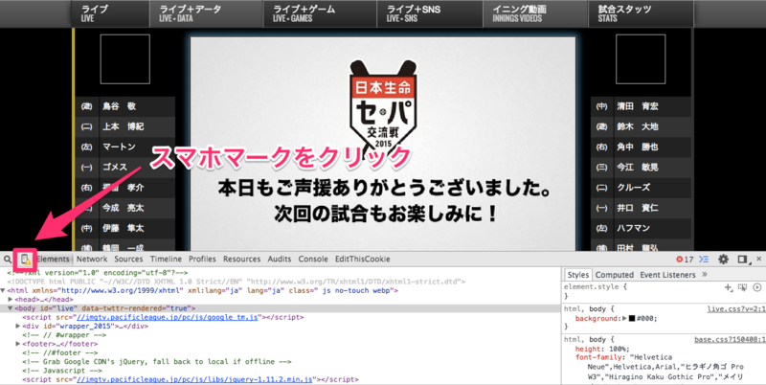
Task: Select player 清田 育宏 in lineup
Action: click(641, 106)
